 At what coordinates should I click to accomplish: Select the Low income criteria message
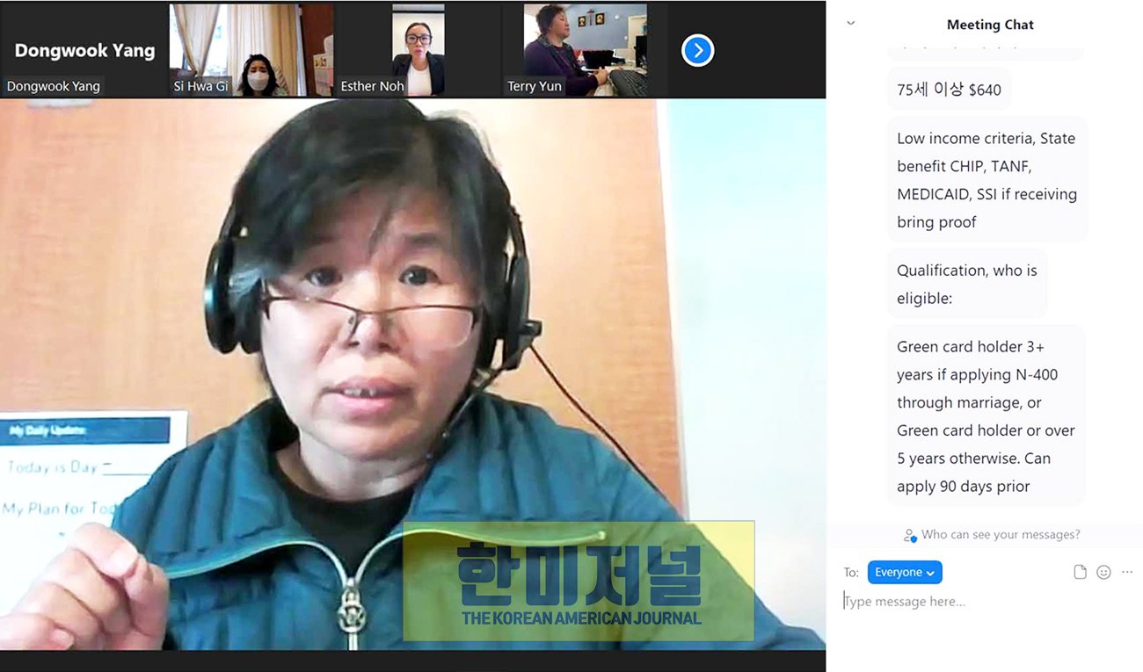[986, 180]
